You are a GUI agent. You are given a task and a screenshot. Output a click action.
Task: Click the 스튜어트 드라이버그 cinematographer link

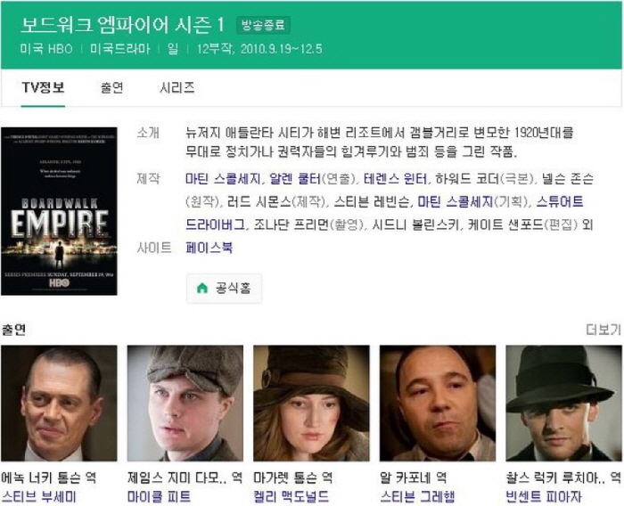(x=560, y=201)
